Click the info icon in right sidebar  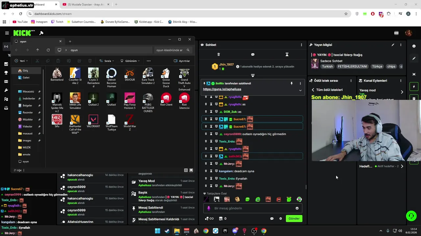point(414,46)
